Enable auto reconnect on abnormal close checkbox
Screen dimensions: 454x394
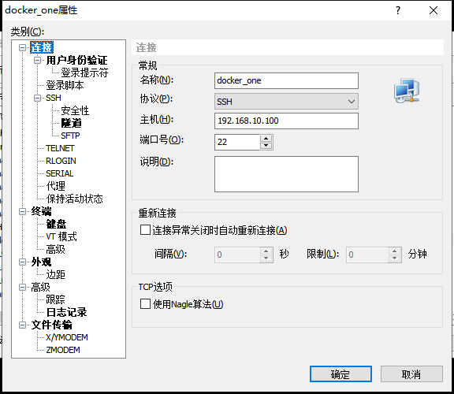point(145,230)
